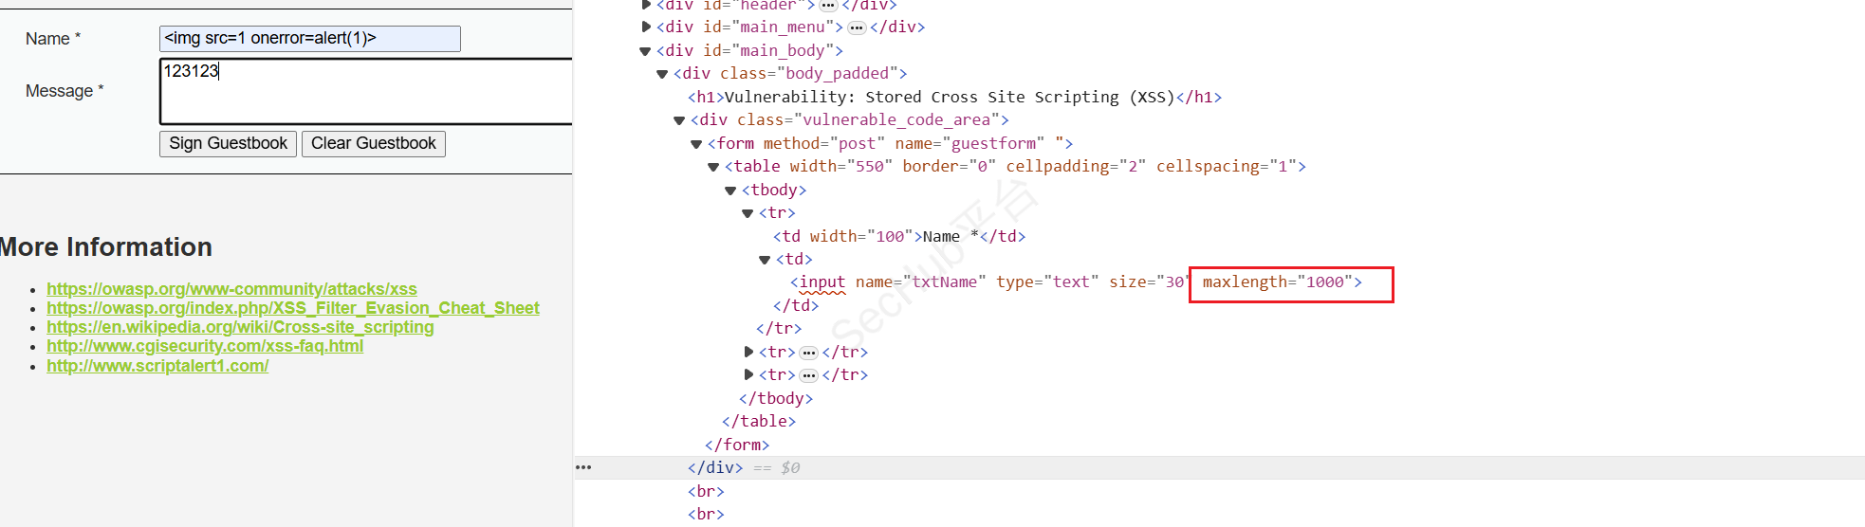Click the ellipsis badge in the main_menu div
The width and height of the screenshot is (1865, 527).
[856, 27]
